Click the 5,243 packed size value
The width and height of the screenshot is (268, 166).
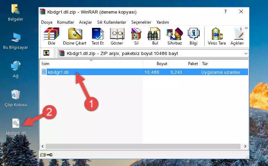point(176,72)
